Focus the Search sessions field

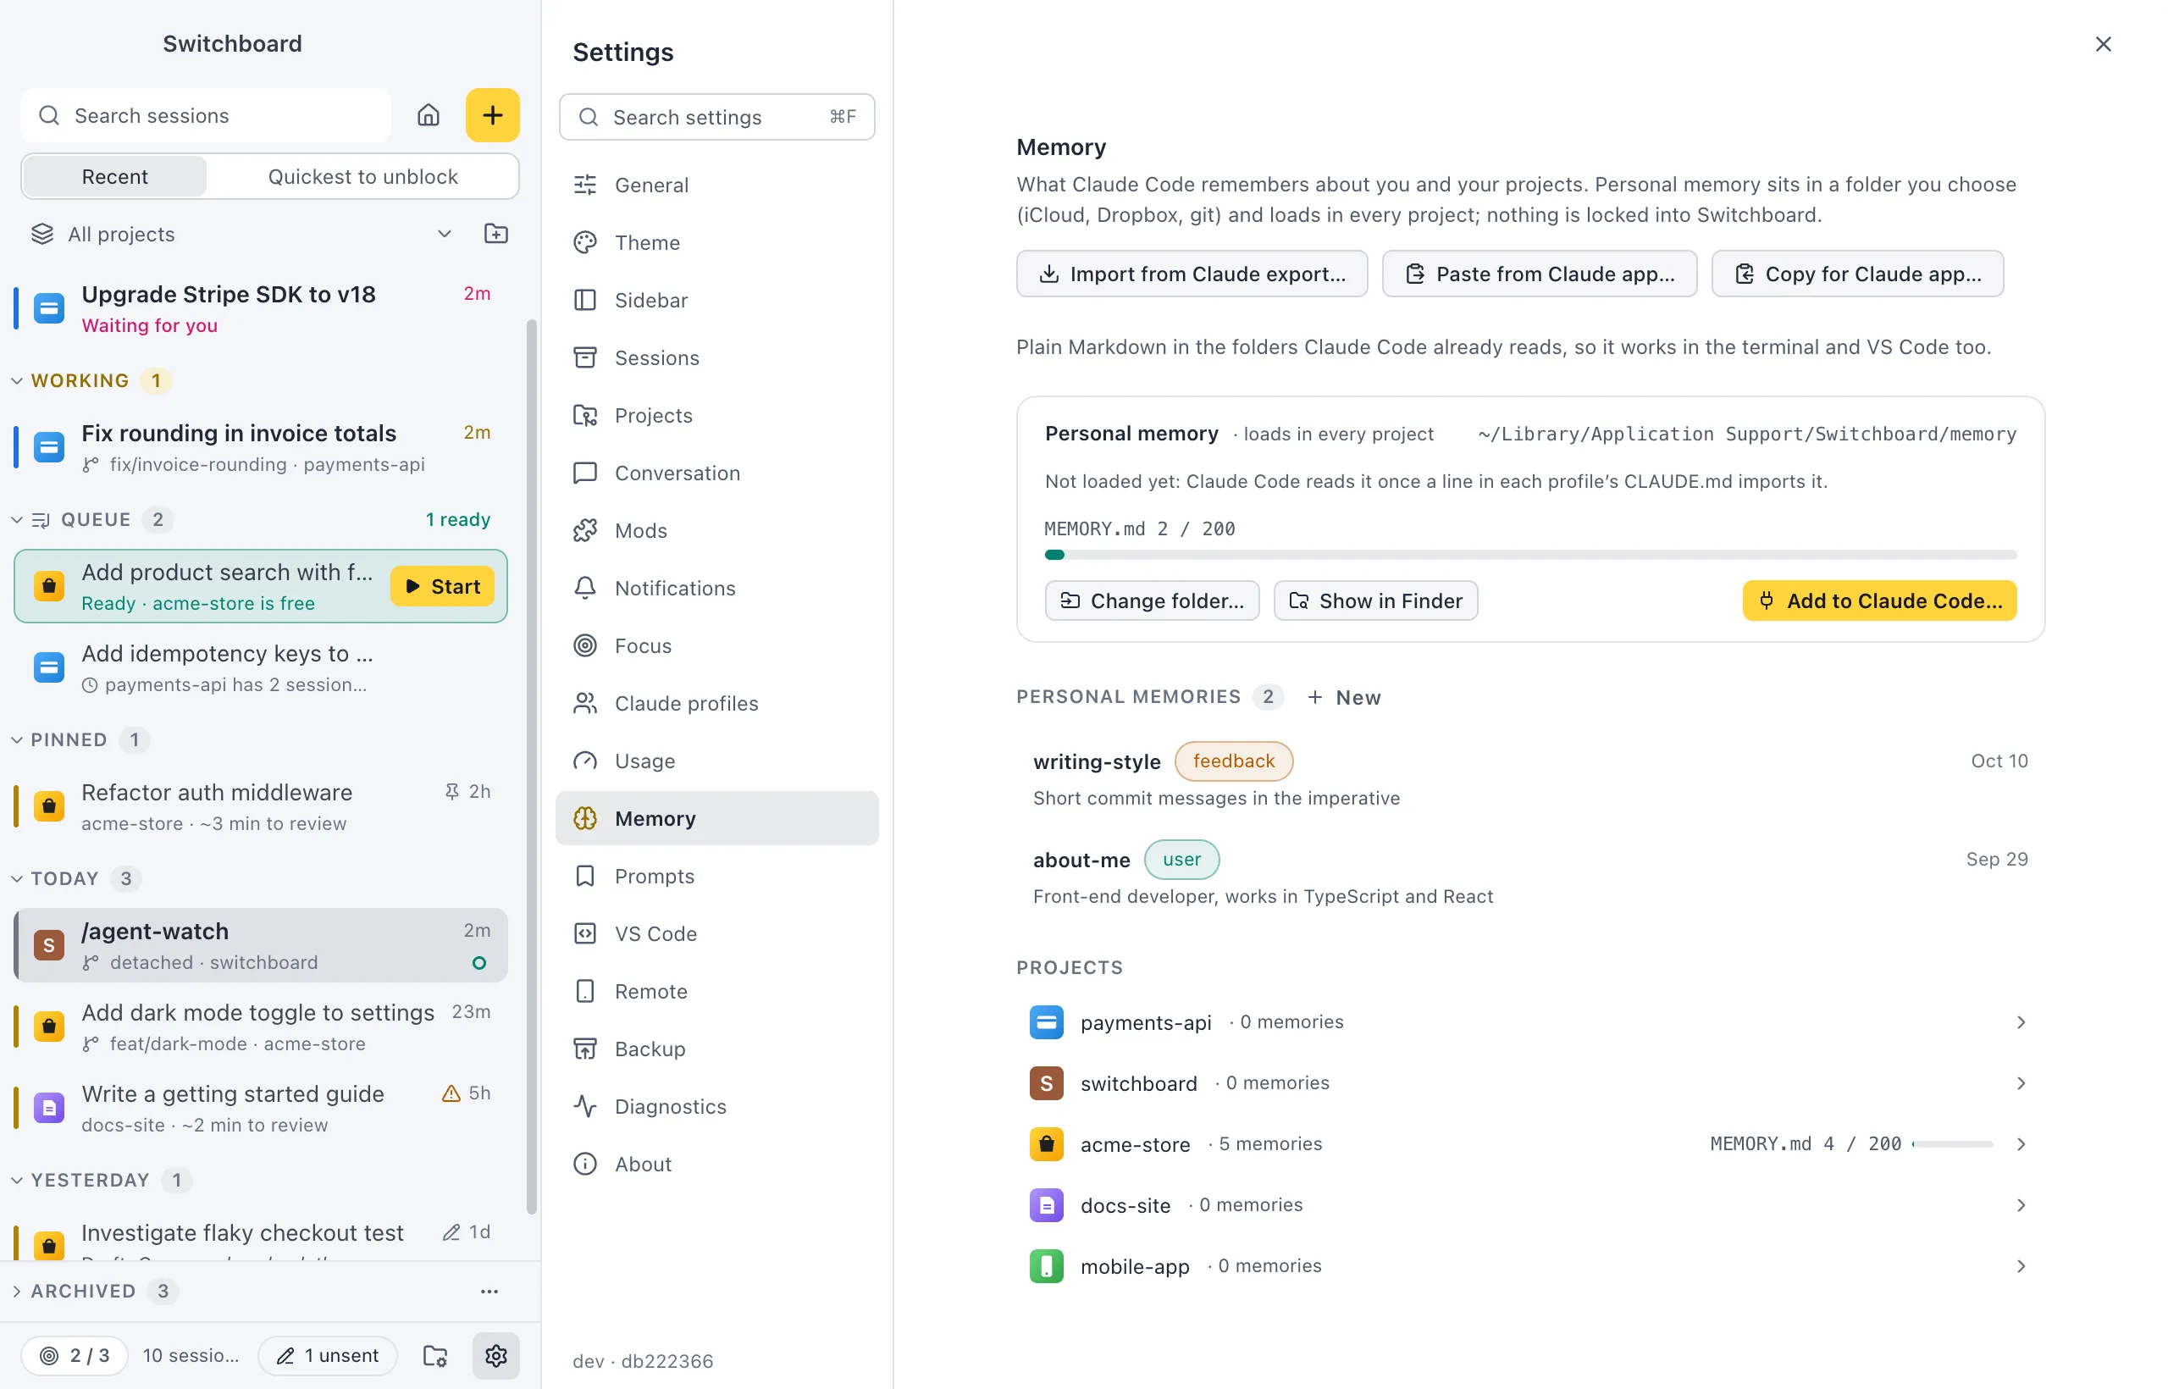[x=206, y=115]
